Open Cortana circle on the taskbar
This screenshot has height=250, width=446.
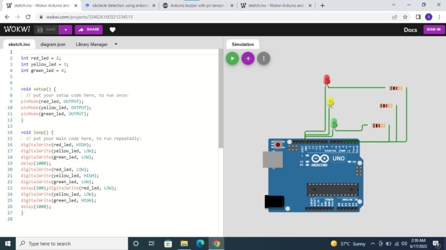136,243
